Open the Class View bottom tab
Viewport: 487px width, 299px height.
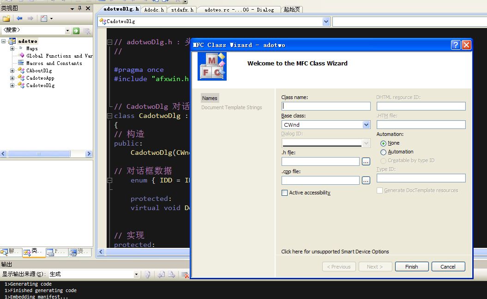tap(34, 252)
